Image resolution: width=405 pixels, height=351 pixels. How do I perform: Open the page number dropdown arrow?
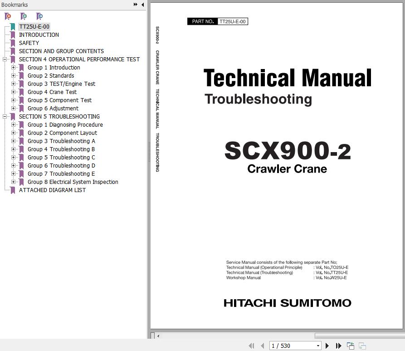pos(318,346)
